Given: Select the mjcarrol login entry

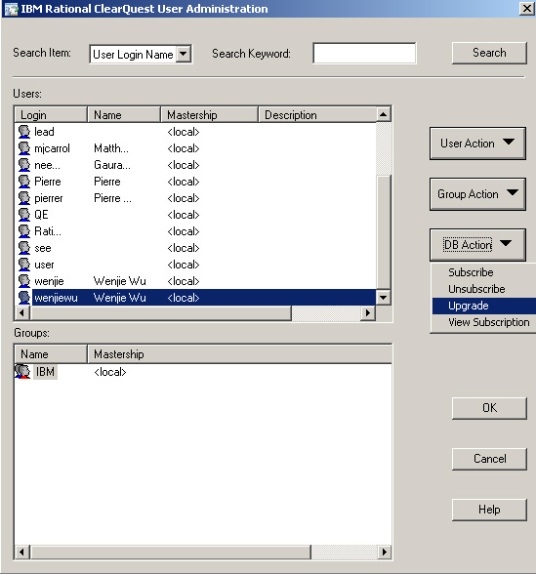Looking at the screenshot, I should (x=52, y=148).
